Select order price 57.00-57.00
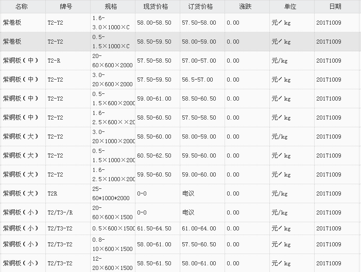Image resolution: width=361 pixels, height=272 pixels. point(199,61)
